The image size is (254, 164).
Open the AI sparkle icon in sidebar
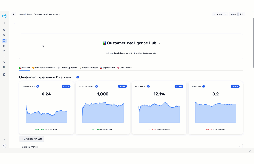(x=4, y=56)
